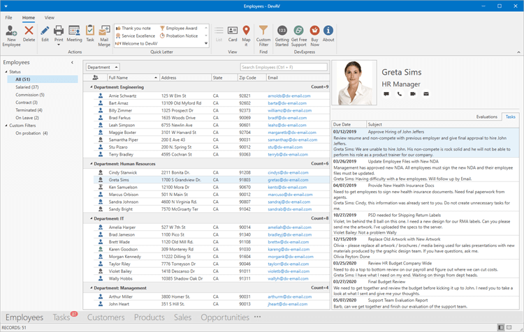The height and width of the screenshot is (332, 524).
Task: Select the Salaried (37) filter
Action: coord(27,87)
